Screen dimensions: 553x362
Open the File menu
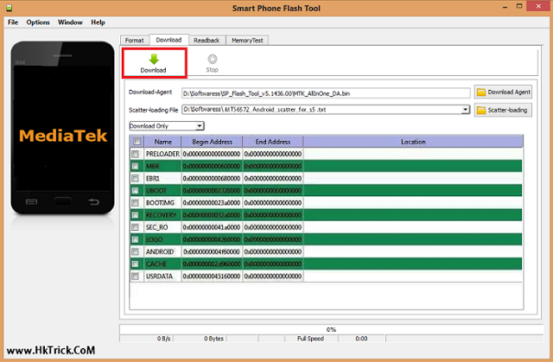(13, 22)
